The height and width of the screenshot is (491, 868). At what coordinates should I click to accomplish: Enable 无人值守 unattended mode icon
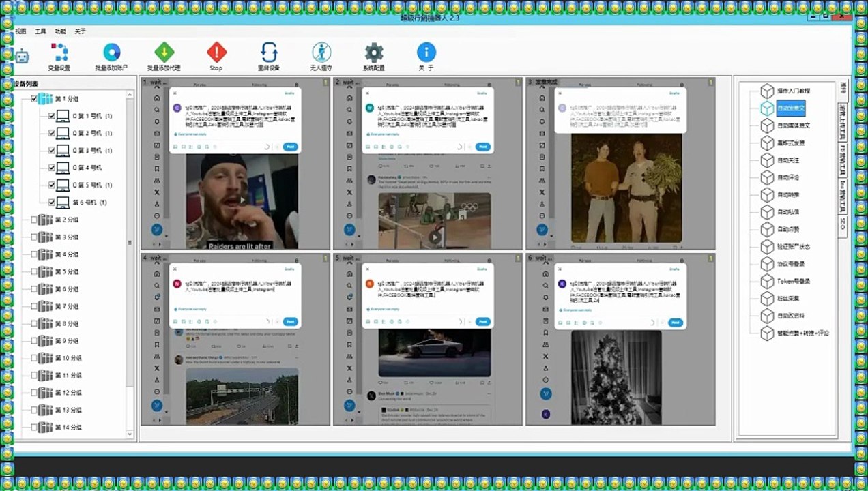pyautogui.click(x=321, y=53)
